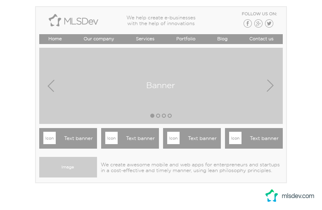Visit the Blog menu item
This screenshot has height=210, width=322.
pyautogui.click(x=223, y=39)
